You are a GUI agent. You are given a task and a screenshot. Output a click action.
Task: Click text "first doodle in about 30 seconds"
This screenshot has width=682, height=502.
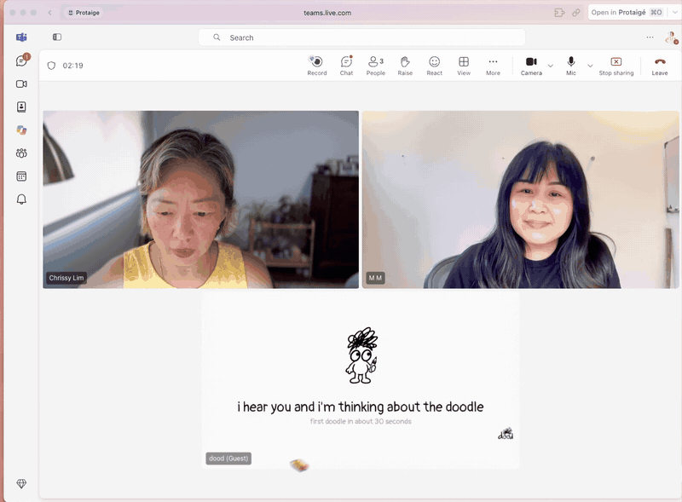(x=361, y=422)
